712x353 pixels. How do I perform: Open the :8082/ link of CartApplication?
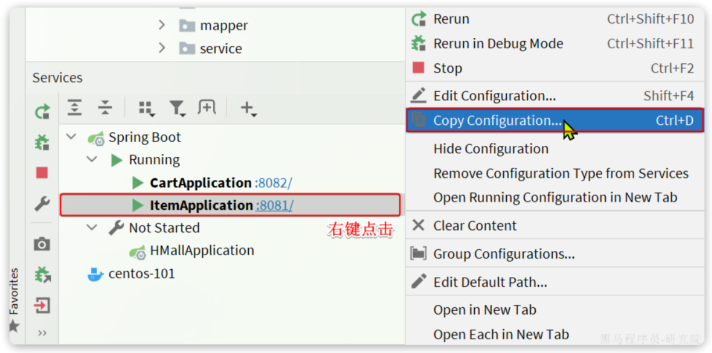point(273,183)
